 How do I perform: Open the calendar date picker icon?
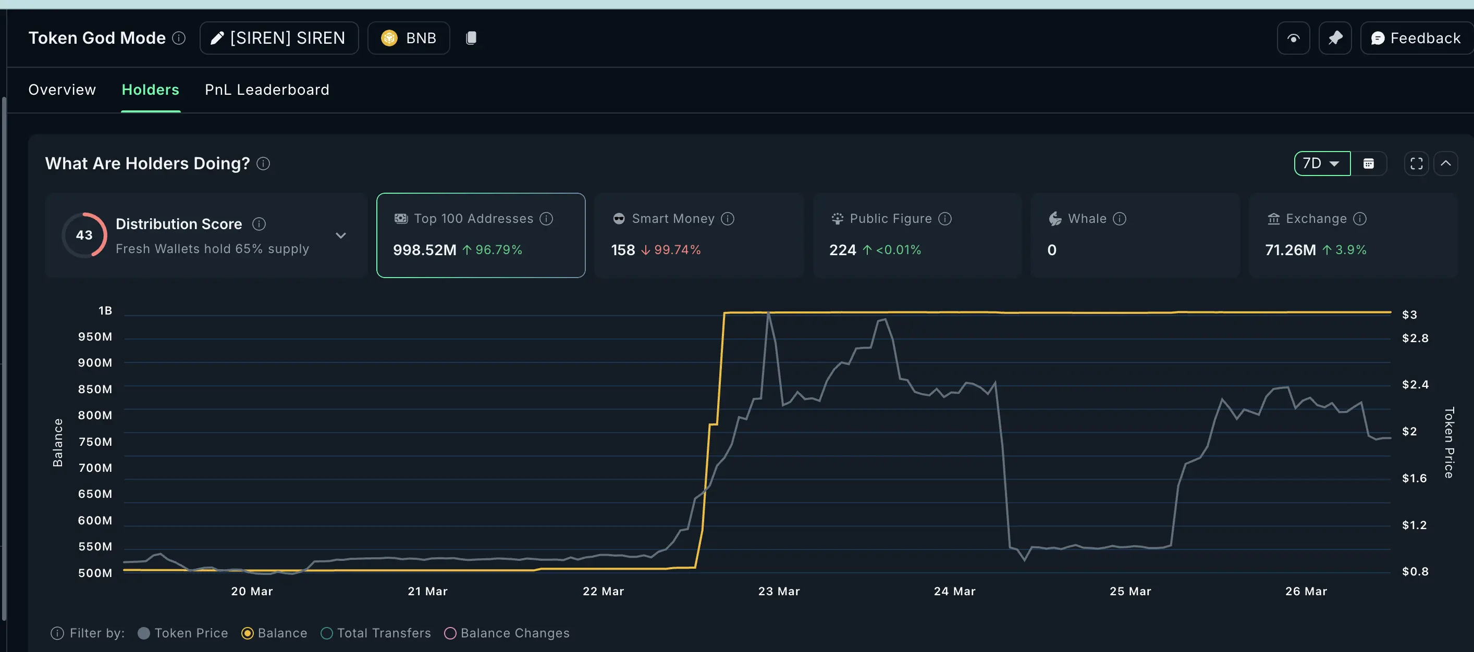tap(1368, 164)
